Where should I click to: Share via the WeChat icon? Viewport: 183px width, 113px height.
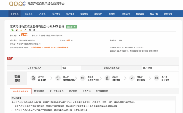click(12, 30)
